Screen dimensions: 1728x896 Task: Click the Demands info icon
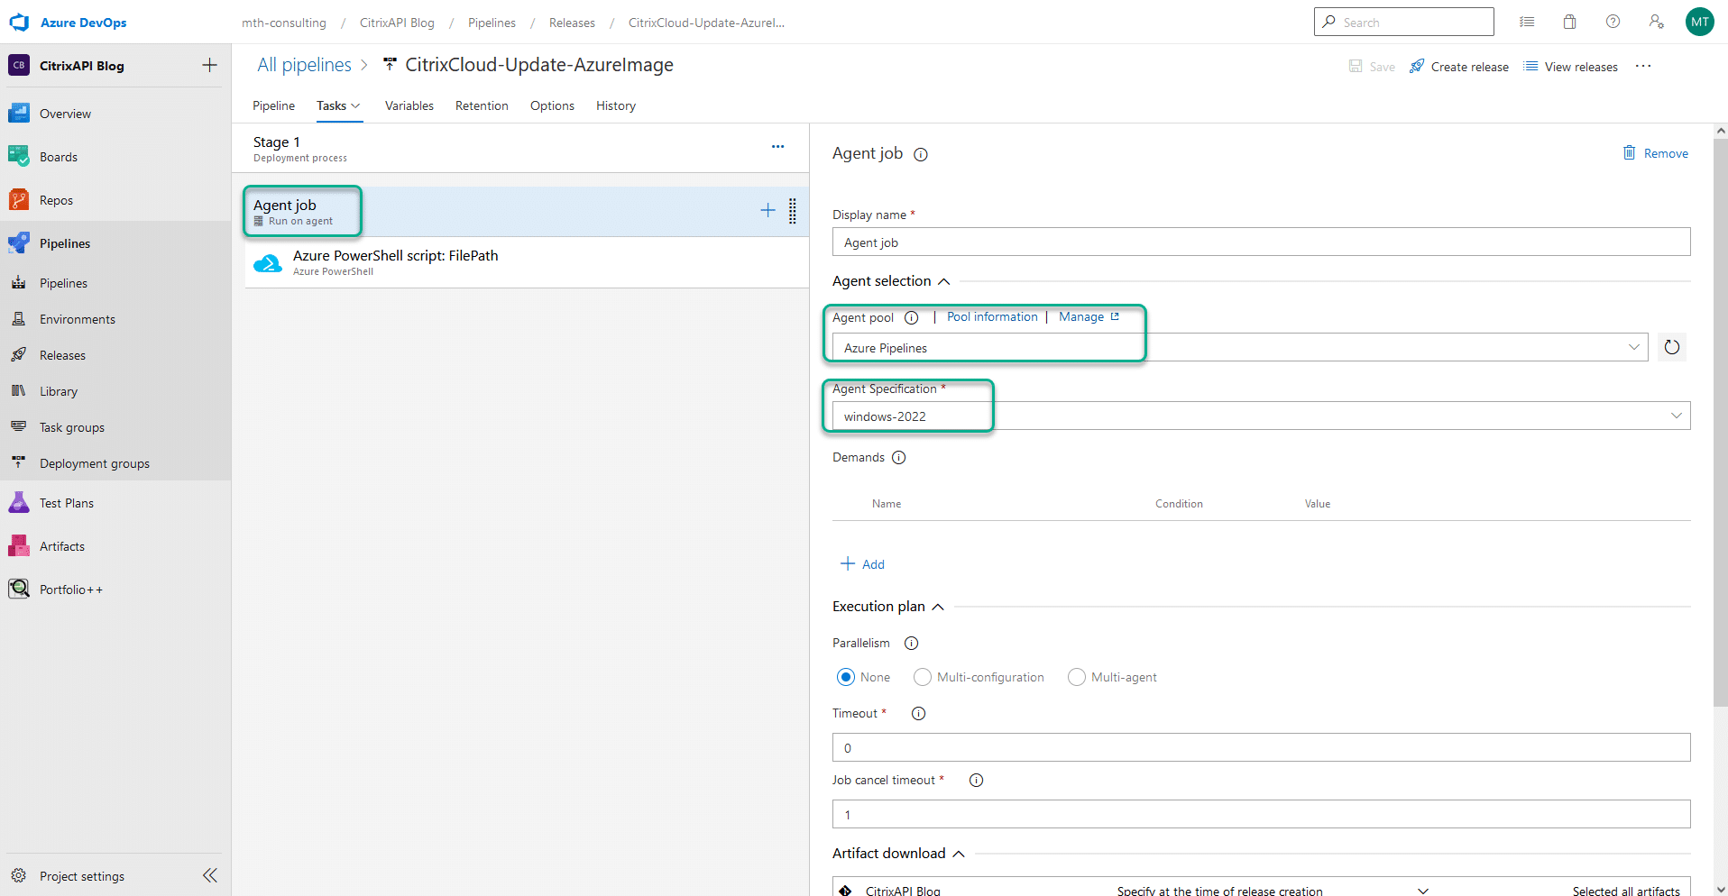(x=899, y=457)
